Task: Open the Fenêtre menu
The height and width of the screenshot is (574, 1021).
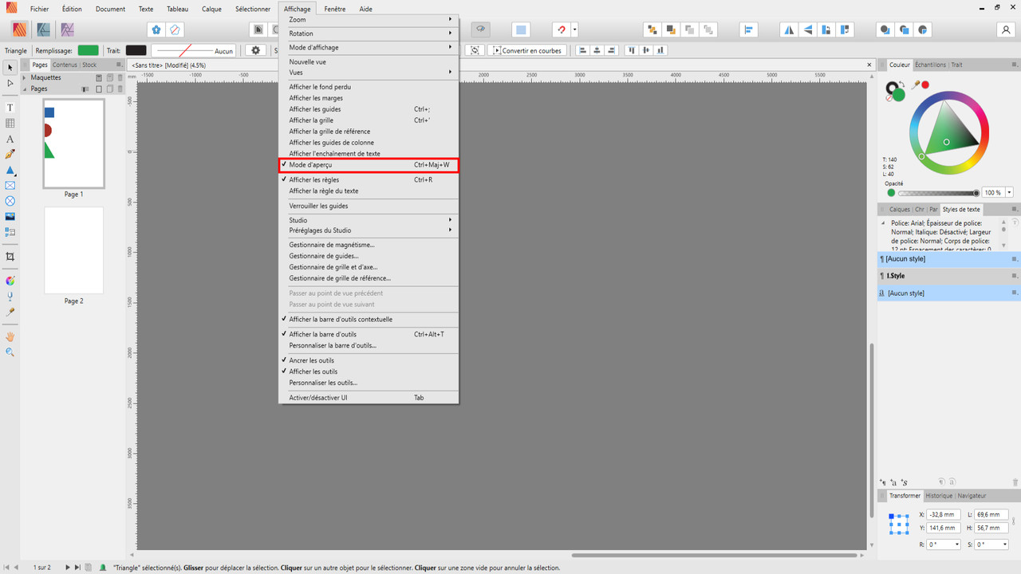Action: coord(335,9)
